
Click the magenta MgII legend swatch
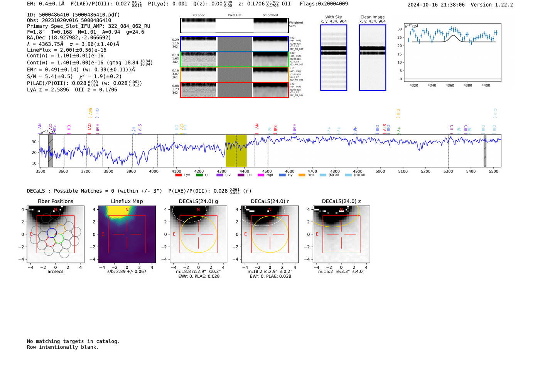tap(260, 175)
